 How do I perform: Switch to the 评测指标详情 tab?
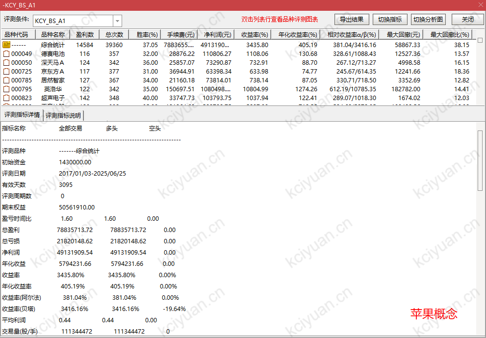tap(22, 115)
